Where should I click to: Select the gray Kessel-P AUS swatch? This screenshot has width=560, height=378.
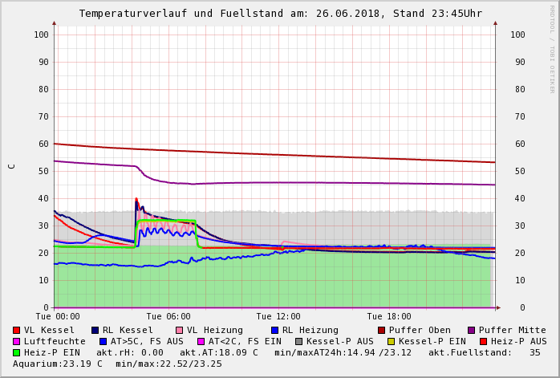pyautogui.click(x=299, y=341)
